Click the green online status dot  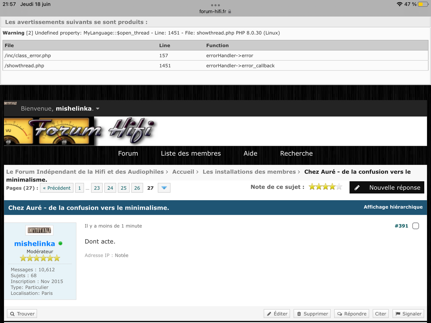(61, 243)
